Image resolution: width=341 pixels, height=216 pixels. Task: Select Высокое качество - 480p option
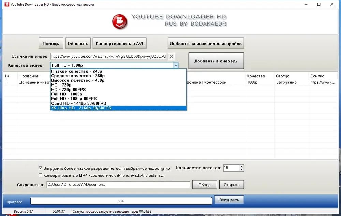(118, 80)
